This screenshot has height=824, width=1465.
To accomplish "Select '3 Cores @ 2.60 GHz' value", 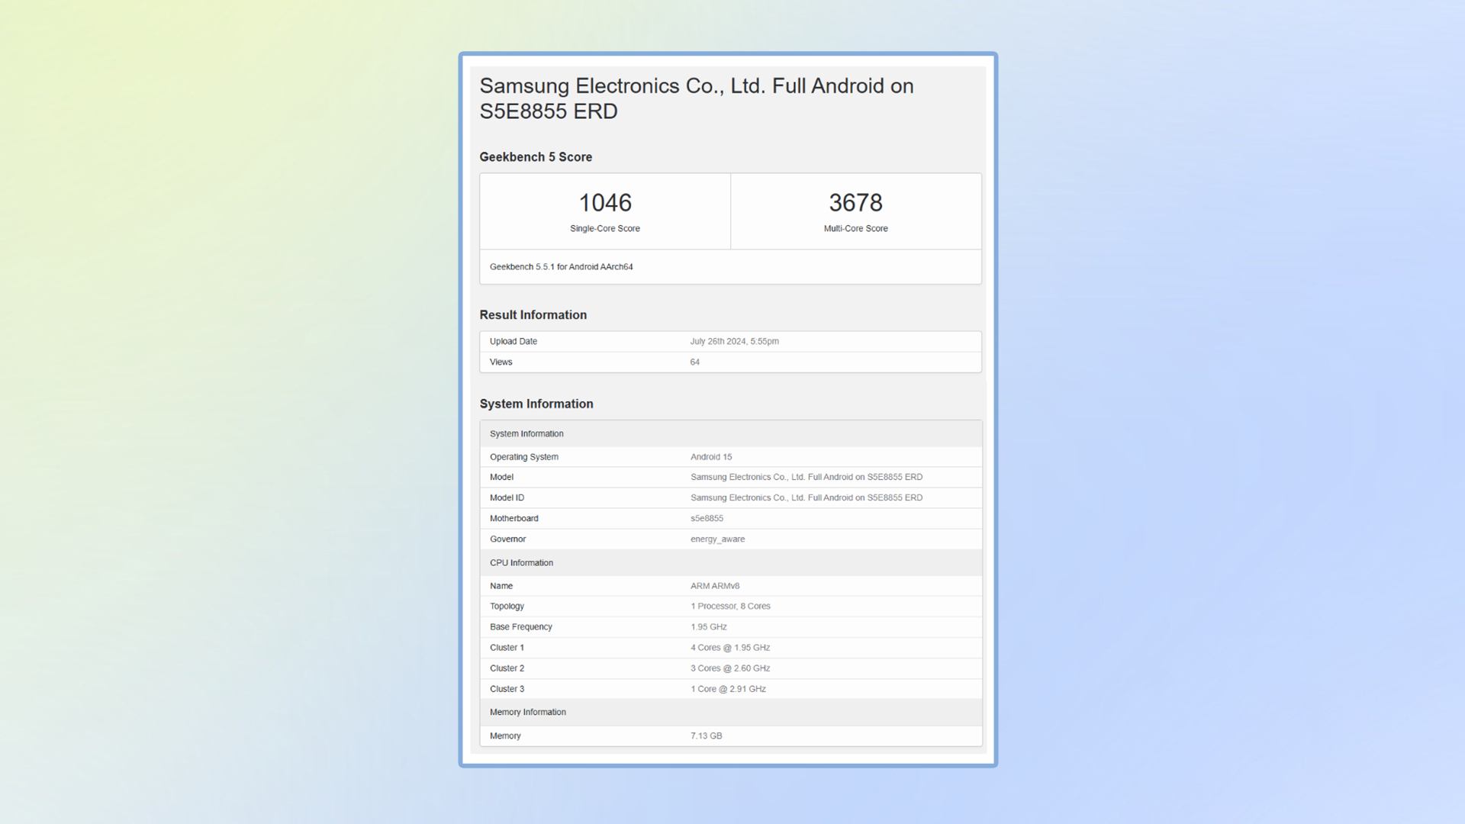I will pyautogui.click(x=730, y=668).
